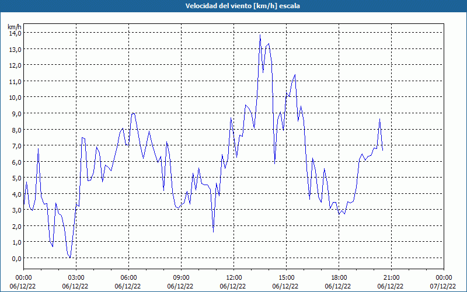
Task: Pick the '5,0' y-axis label
Action: coord(17,178)
